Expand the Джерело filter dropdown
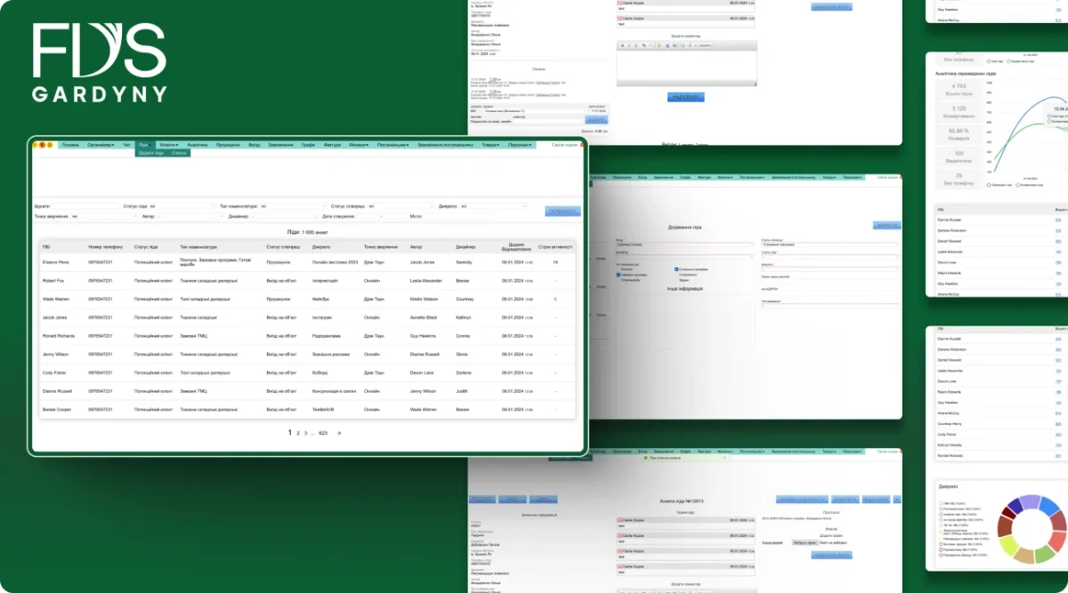The height and width of the screenshot is (593, 1068). click(x=494, y=206)
